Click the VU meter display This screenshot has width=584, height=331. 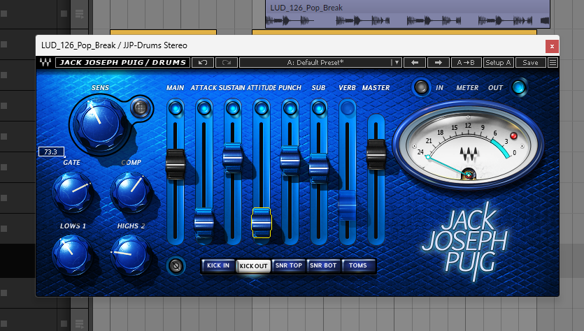click(468, 147)
